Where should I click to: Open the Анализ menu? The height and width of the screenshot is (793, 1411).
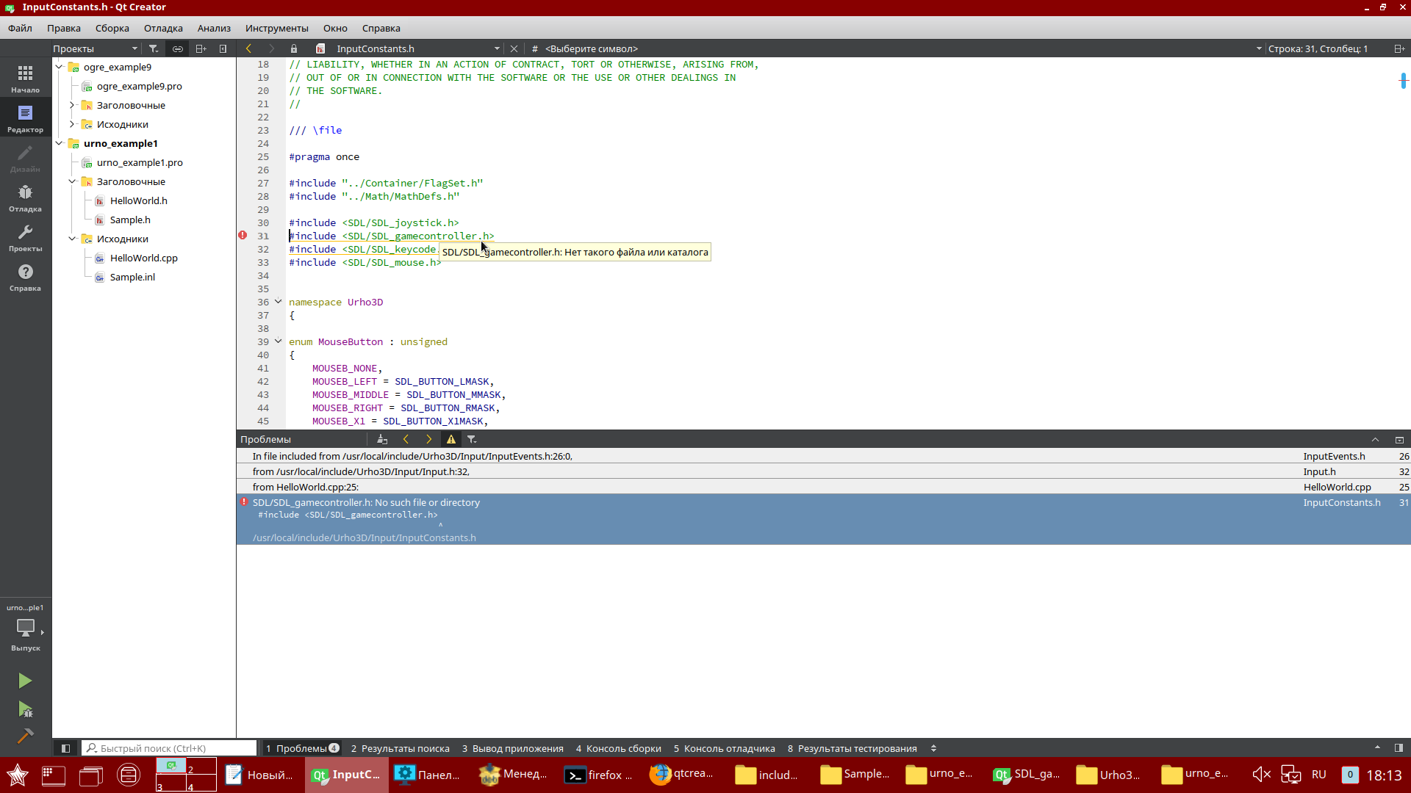214,28
